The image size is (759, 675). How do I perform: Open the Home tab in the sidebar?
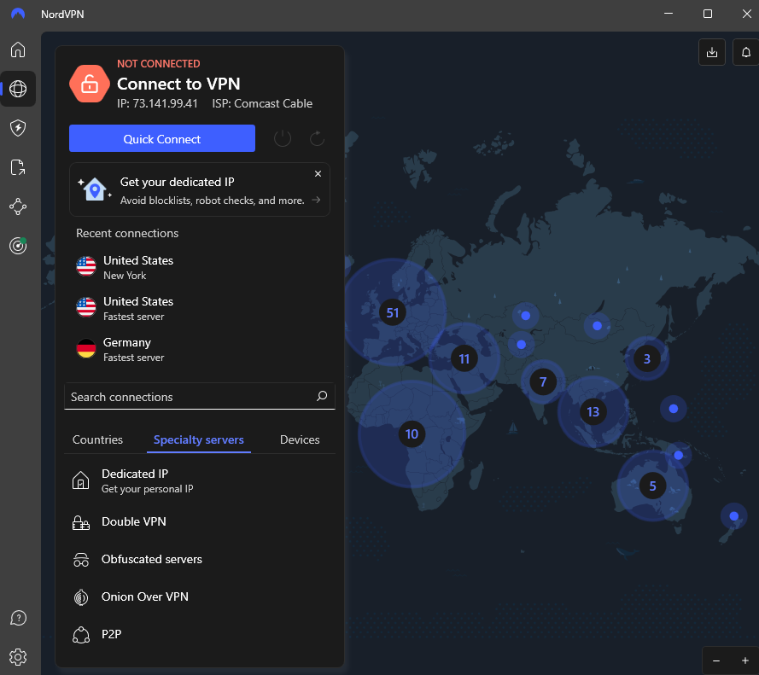(x=18, y=50)
